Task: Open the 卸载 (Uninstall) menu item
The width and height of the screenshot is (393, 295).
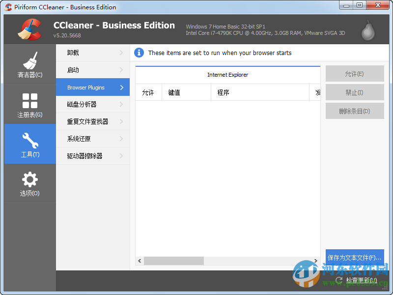Action: (93, 53)
